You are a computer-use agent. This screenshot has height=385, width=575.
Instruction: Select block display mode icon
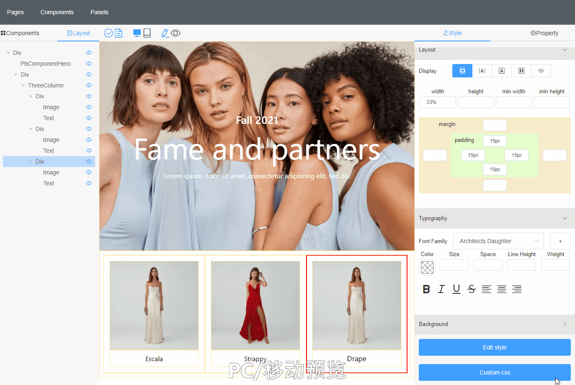(x=462, y=71)
